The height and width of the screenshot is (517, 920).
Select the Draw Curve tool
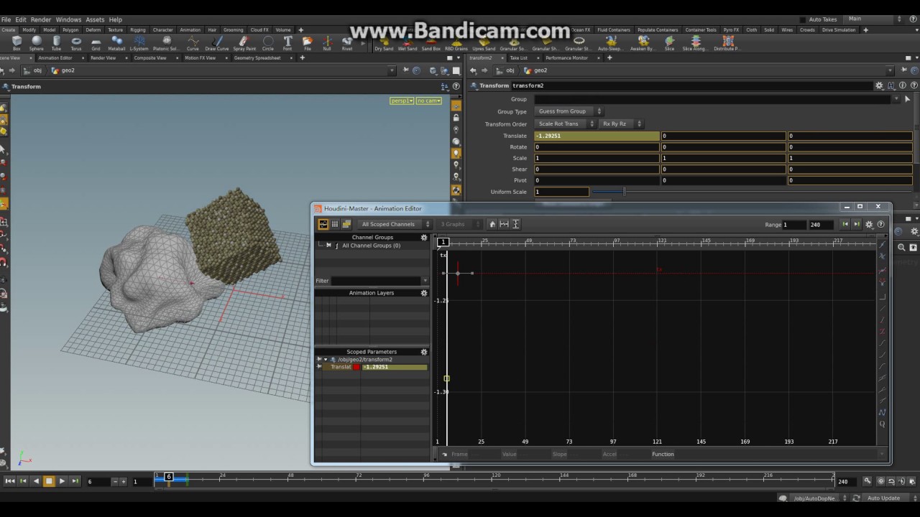pos(216,42)
